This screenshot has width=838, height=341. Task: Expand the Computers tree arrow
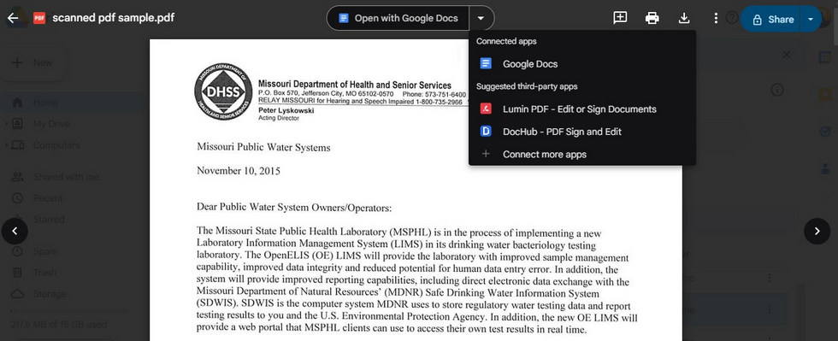(x=6, y=144)
